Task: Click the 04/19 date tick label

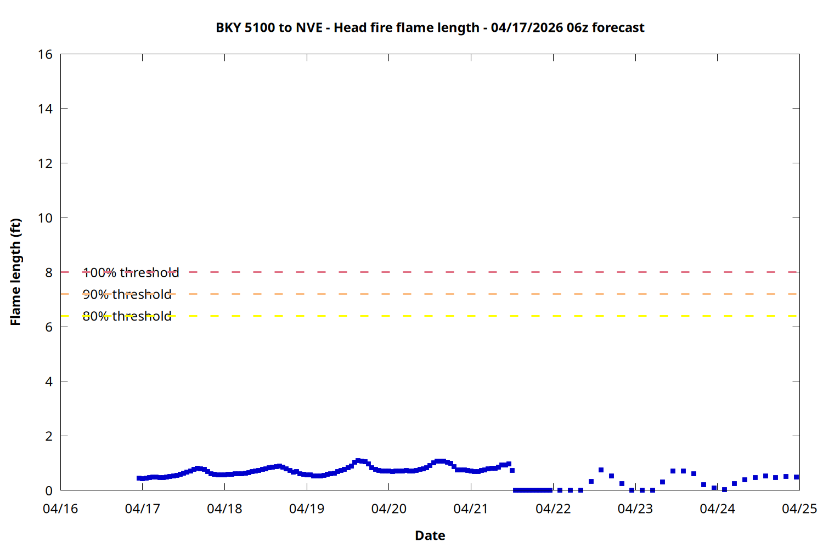Action: [307, 509]
